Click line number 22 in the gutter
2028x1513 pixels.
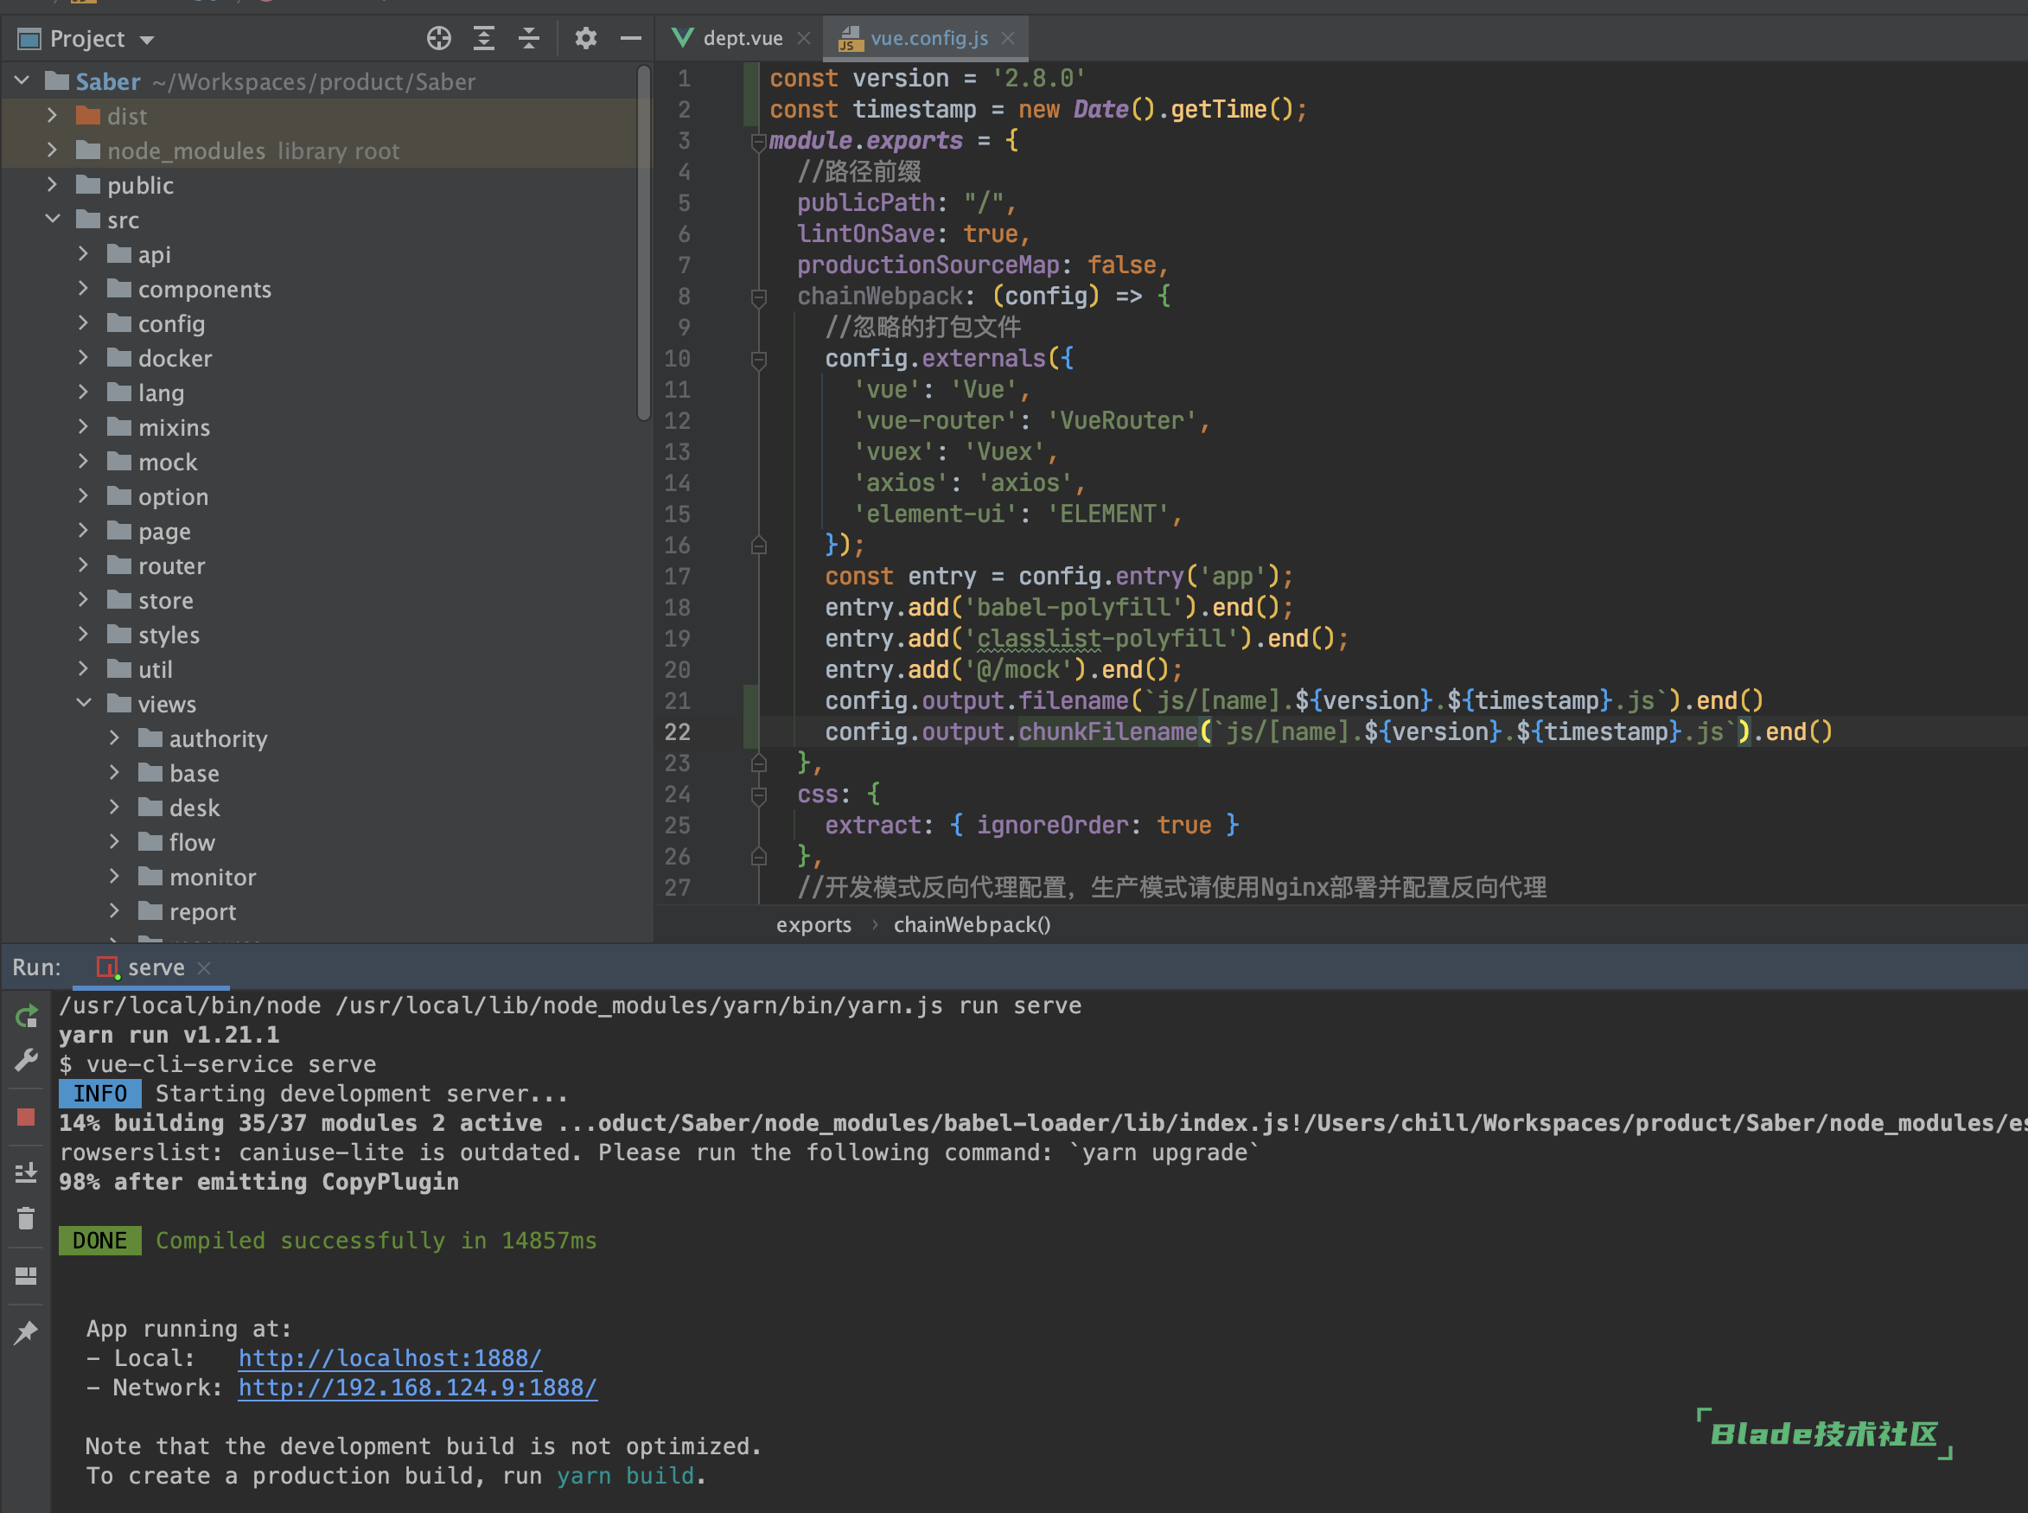[x=677, y=732]
